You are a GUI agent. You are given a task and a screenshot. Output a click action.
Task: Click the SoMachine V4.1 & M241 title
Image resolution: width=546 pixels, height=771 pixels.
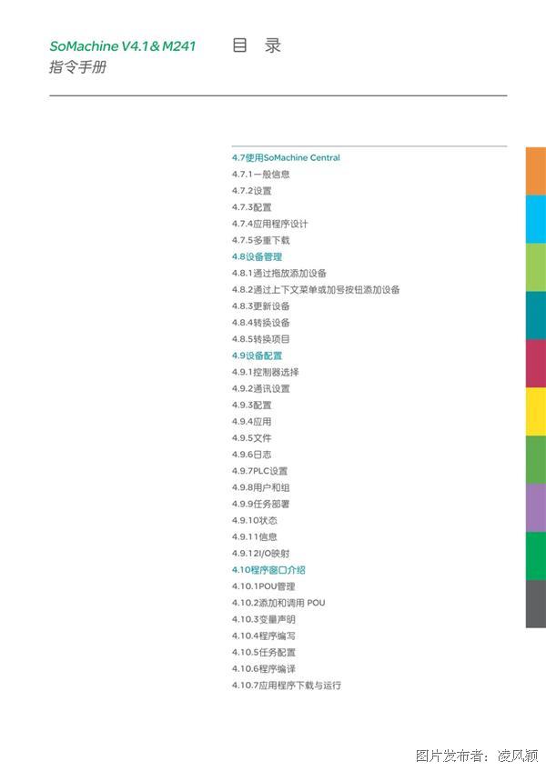tap(123, 46)
